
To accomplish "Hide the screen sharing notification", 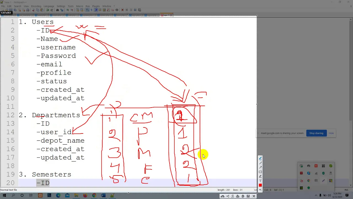I will point(331,133).
